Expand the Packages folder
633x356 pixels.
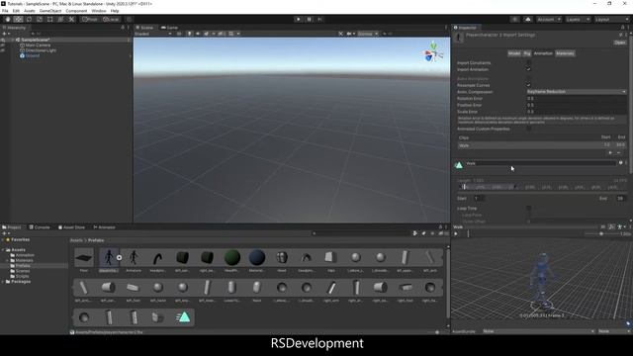tap(3, 281)
